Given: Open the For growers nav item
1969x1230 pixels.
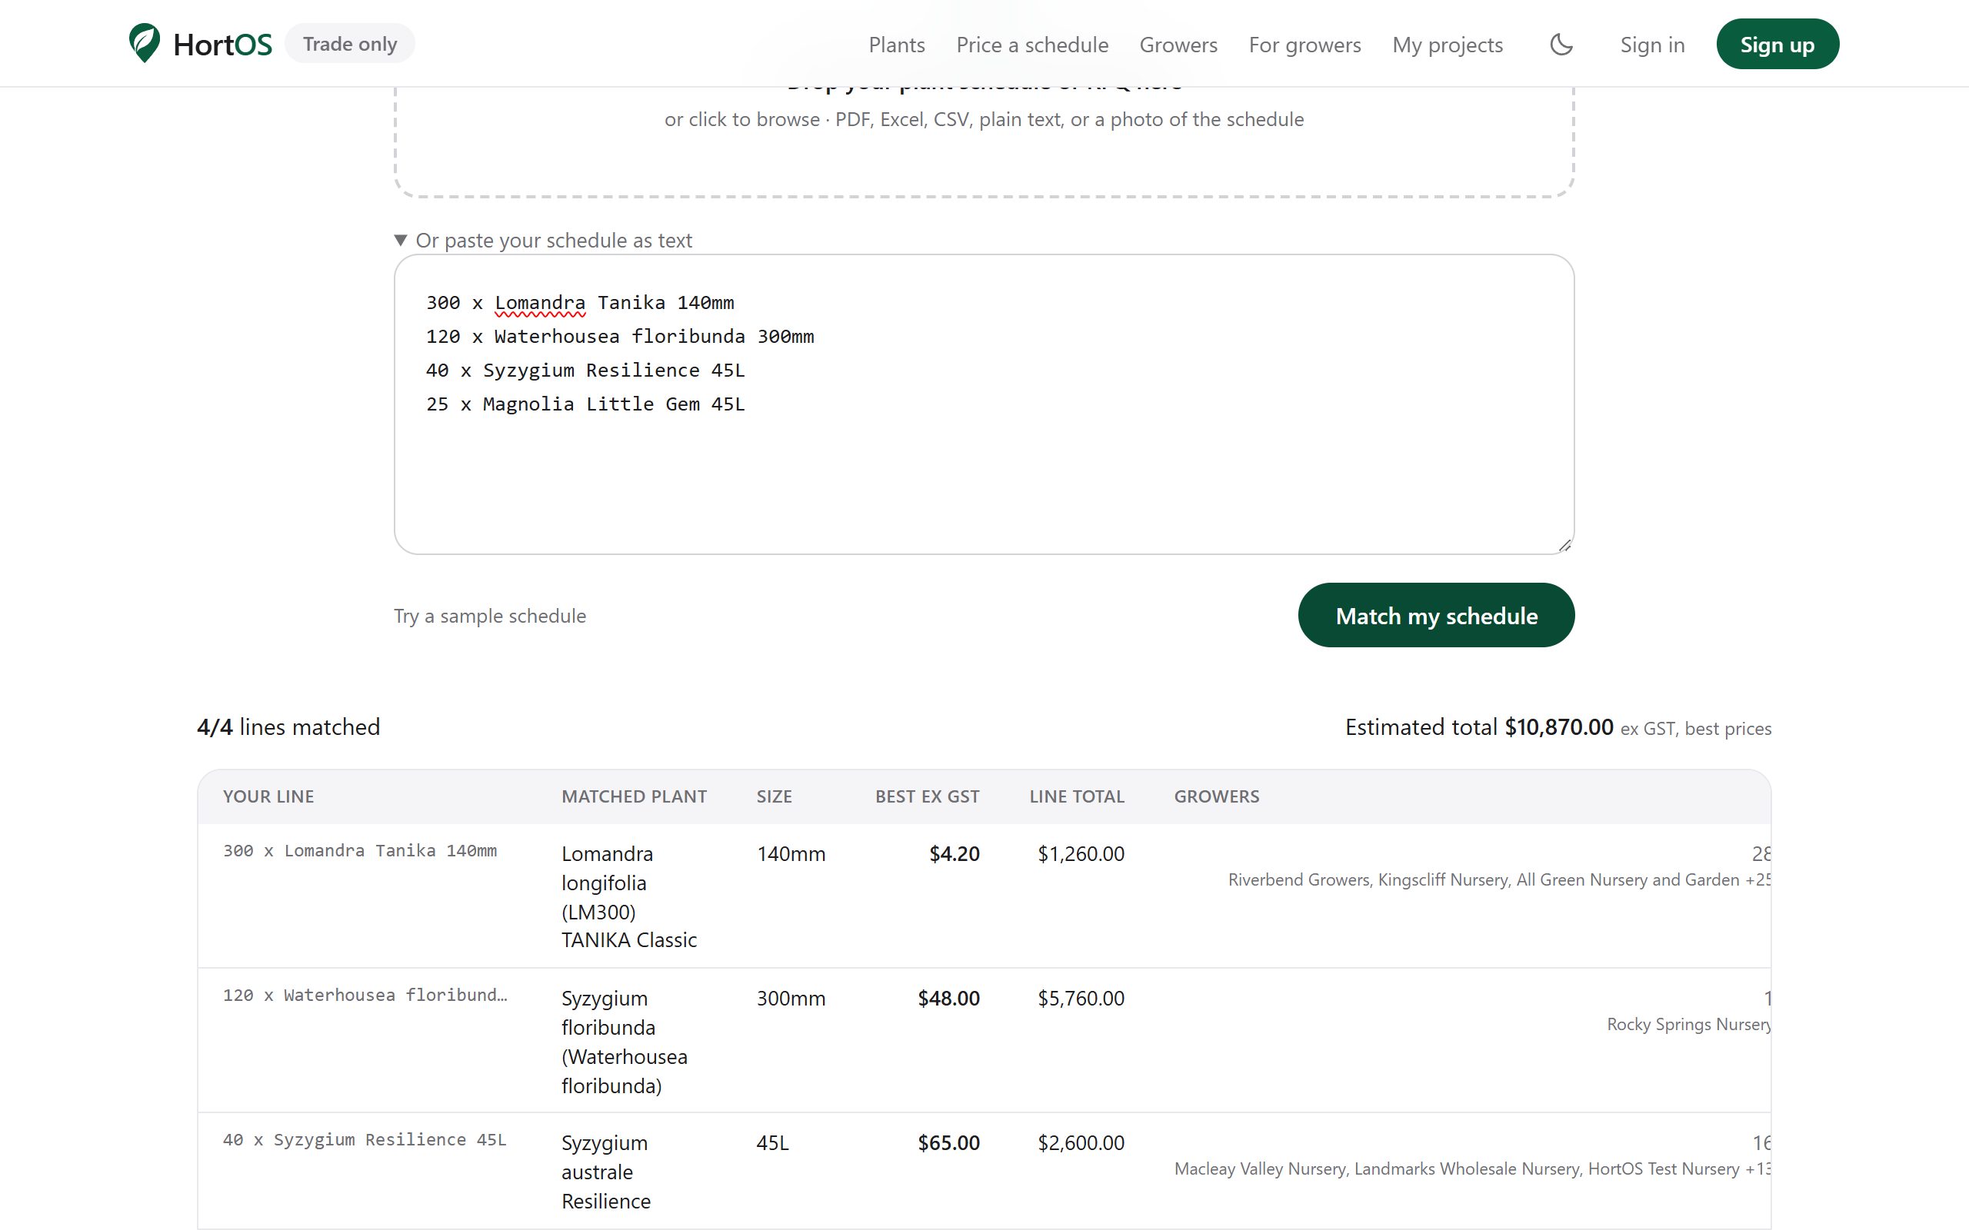Looking at the screenshot, I should 1304,45.
